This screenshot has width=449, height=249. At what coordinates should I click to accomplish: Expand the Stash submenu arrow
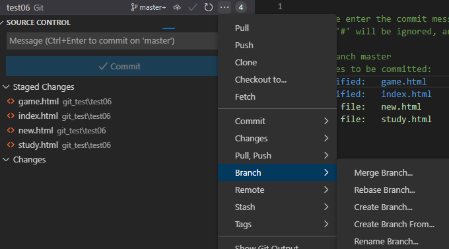(326, 207)
